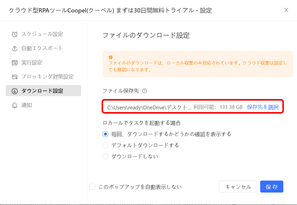The image size is (297, 205).
Task: Enable このポップアップを自動表示しない checkbox
Action: point(92,187)
